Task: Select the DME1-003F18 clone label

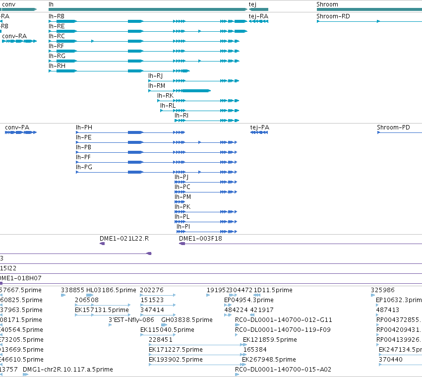Action: [x=200, y=239]
